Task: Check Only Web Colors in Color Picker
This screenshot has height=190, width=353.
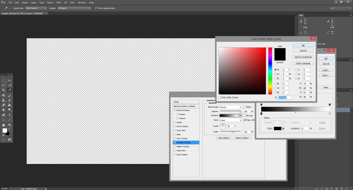Action: pos(219,97)
